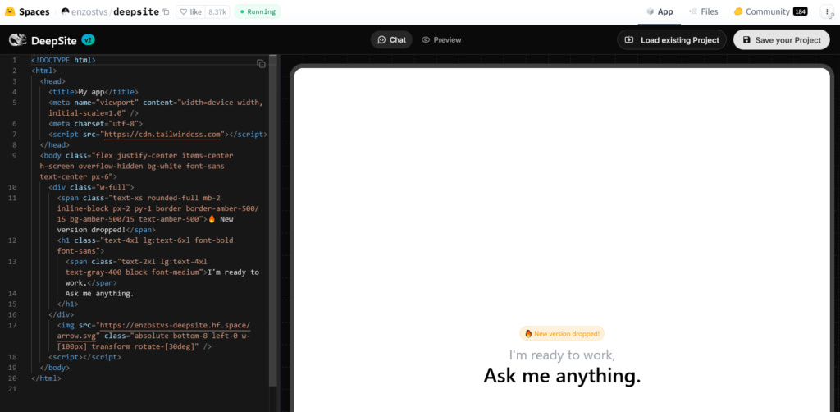Click the closing </html> tag line

tap(46, 378)
